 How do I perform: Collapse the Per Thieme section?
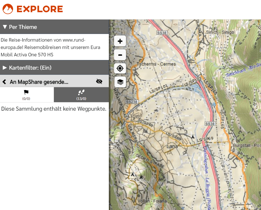click(x=5, y=27)
